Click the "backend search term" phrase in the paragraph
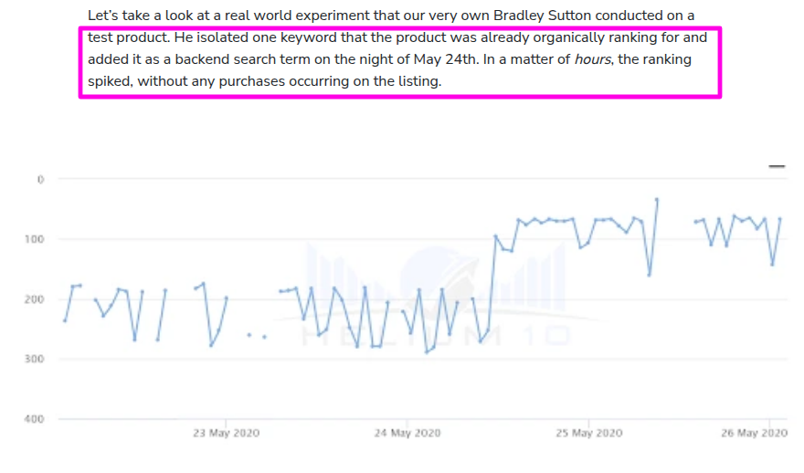This screenshot has height=473, width=804. (242, 59)
